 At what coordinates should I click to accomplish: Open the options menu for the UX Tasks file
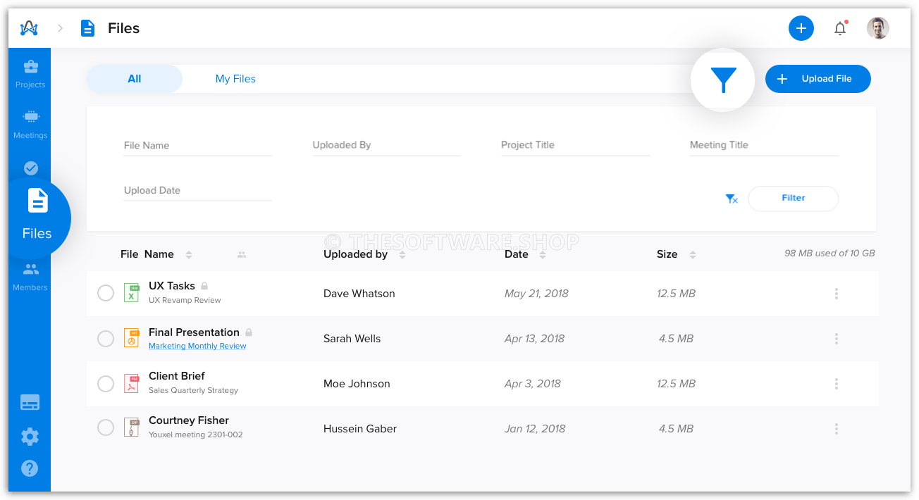tap(836, 293)
